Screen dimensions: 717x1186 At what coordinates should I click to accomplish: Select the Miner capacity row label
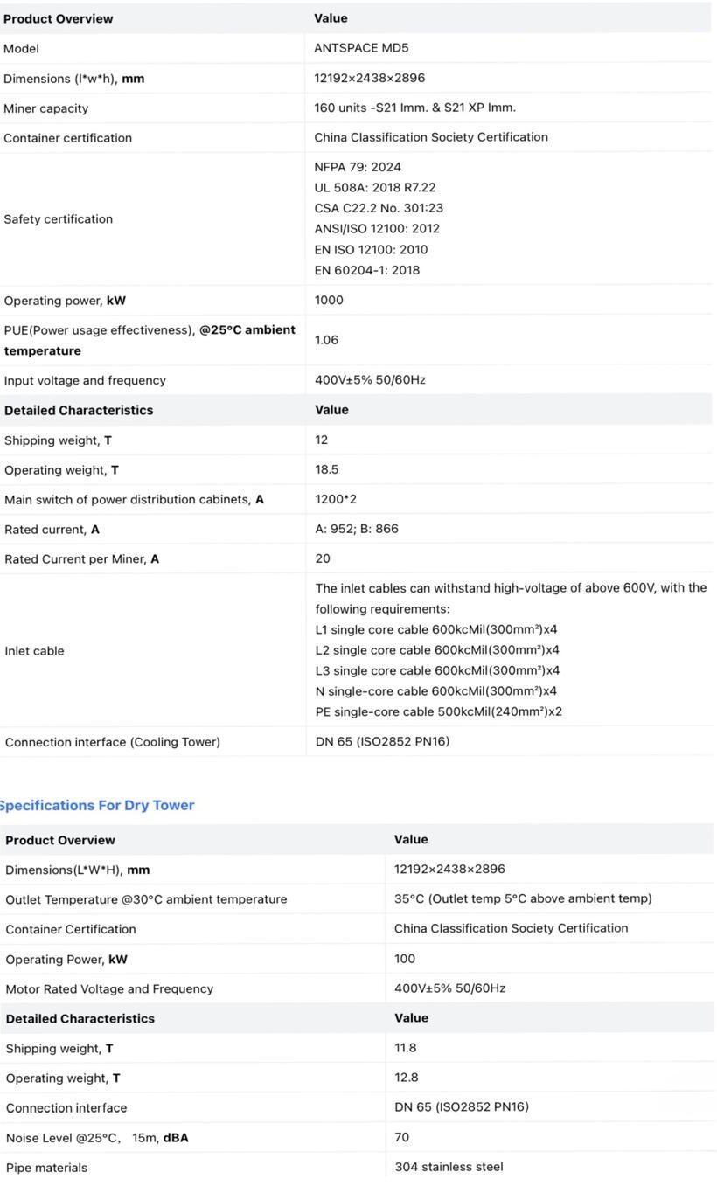pos(45,108)
